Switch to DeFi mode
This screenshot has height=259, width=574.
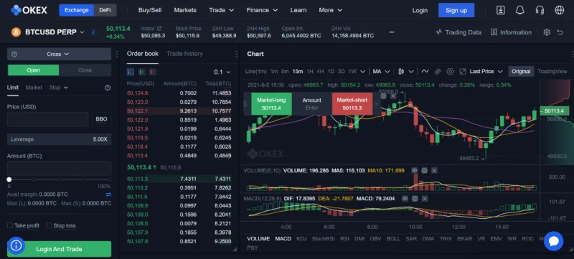pos(105,10)
